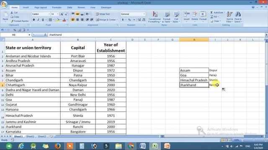The width and height of the screenshot is (268, 150).
Task: Select the Format Painter brush
Action: (12, 21)
